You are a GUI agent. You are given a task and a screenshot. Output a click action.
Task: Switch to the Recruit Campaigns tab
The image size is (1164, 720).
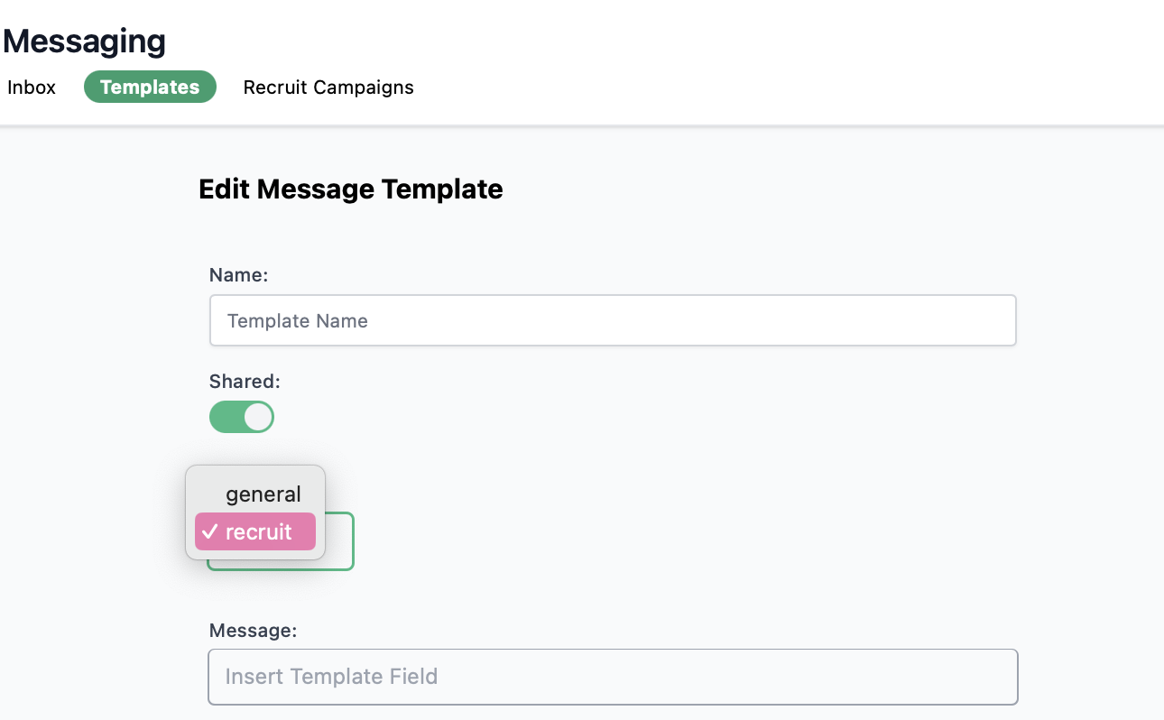tap(328, 88)
